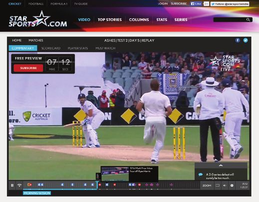Open the TV GUIDE menu item
The width and height of the screenshot is (259, 202).
pos(81,3)
